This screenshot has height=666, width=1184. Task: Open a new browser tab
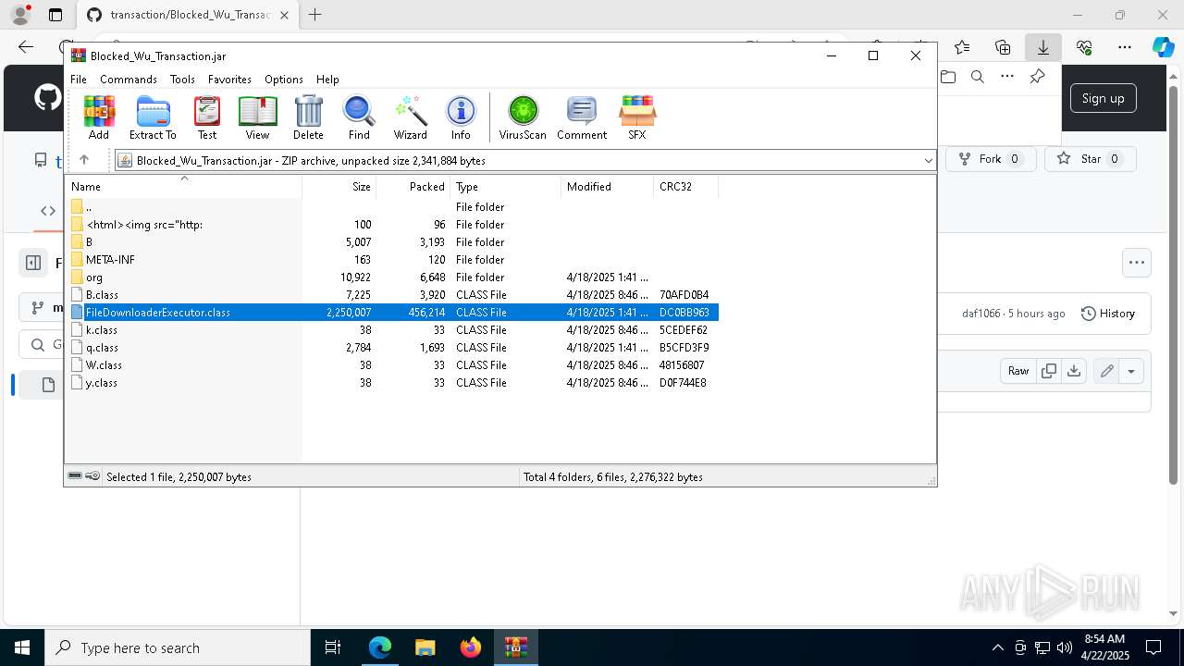point(315,15)
